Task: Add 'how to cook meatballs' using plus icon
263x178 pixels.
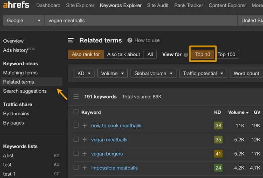Action: coord(85,126)
